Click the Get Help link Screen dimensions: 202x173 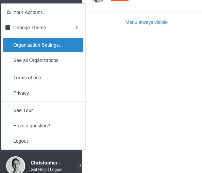pyautogui.click(x=38, y=169)
